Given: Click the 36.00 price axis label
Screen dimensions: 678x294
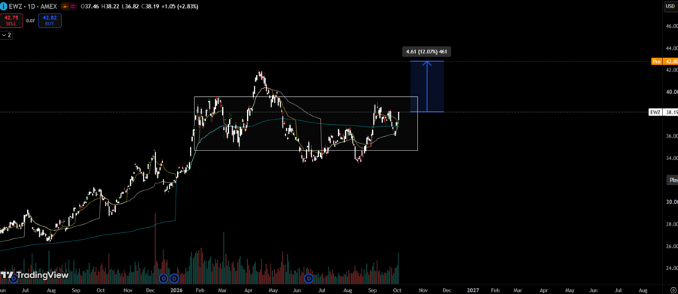Looking at the screenshot, I should click(671, 136).
